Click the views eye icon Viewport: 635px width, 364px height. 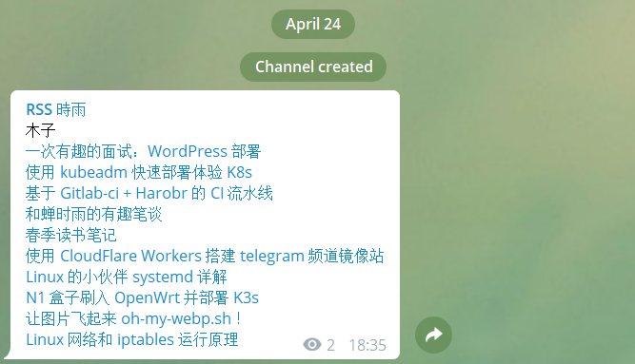coord(312,345)
